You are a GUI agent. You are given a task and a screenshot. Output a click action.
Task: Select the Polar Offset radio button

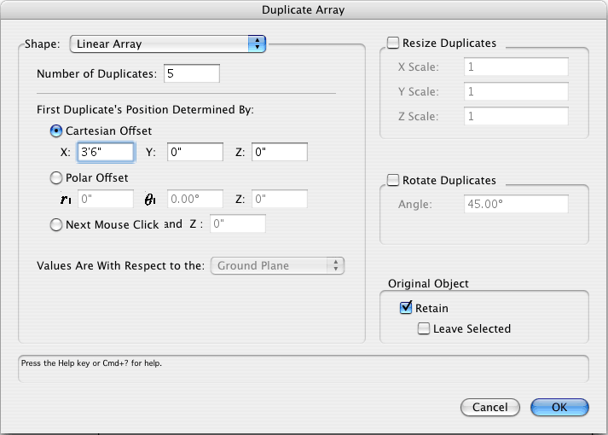[57, 177]
